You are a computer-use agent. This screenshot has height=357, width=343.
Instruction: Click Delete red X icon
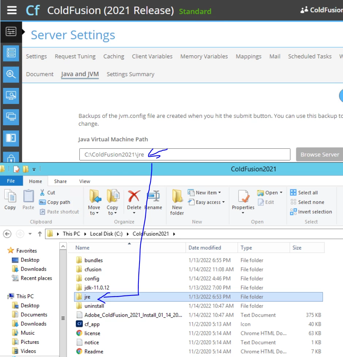[134, 197]
